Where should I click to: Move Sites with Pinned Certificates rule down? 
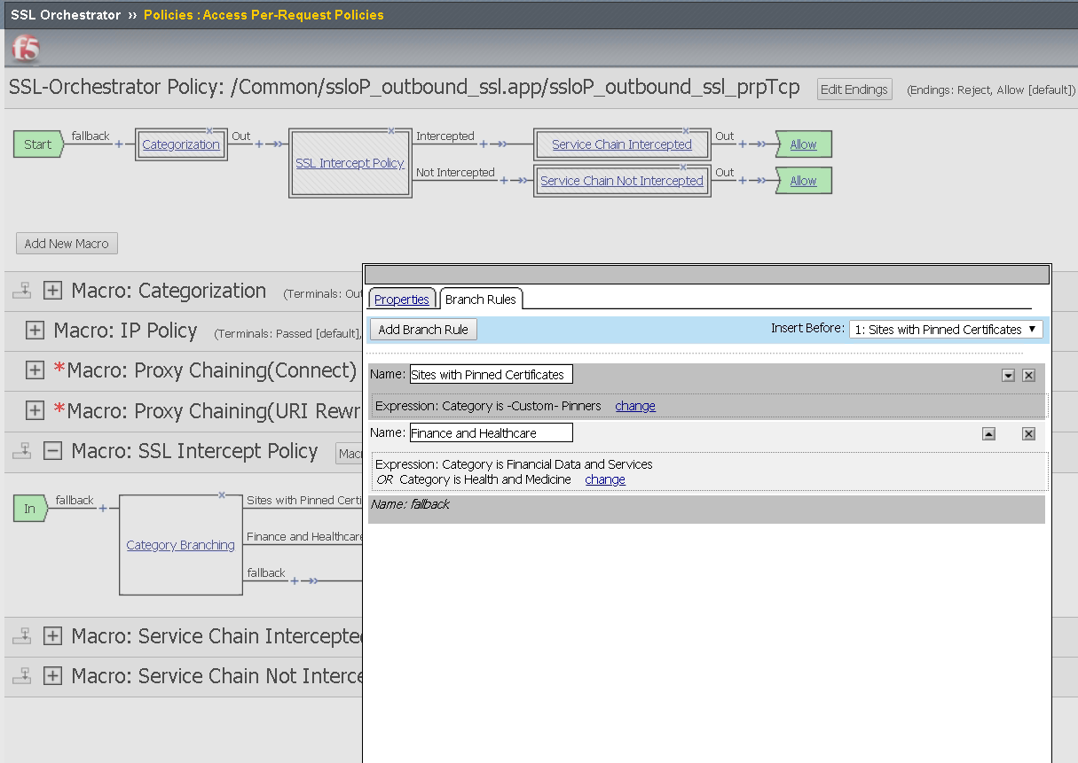pos(1008,376)
